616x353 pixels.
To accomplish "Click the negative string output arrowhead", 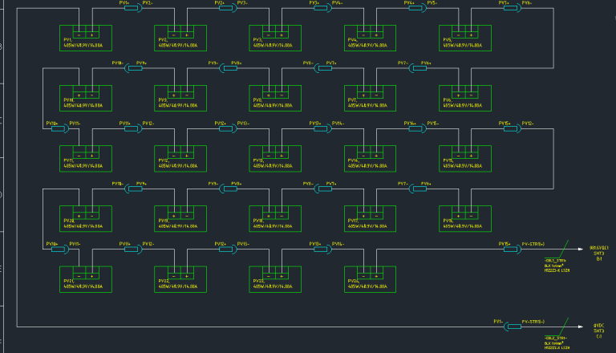I will click(x=581, y=327).
